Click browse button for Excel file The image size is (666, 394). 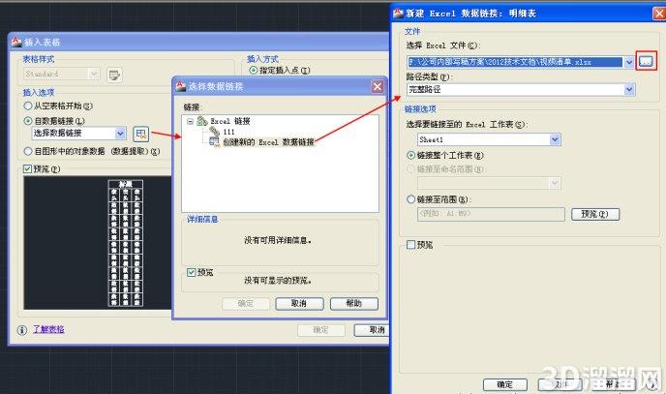click(646, 62)
